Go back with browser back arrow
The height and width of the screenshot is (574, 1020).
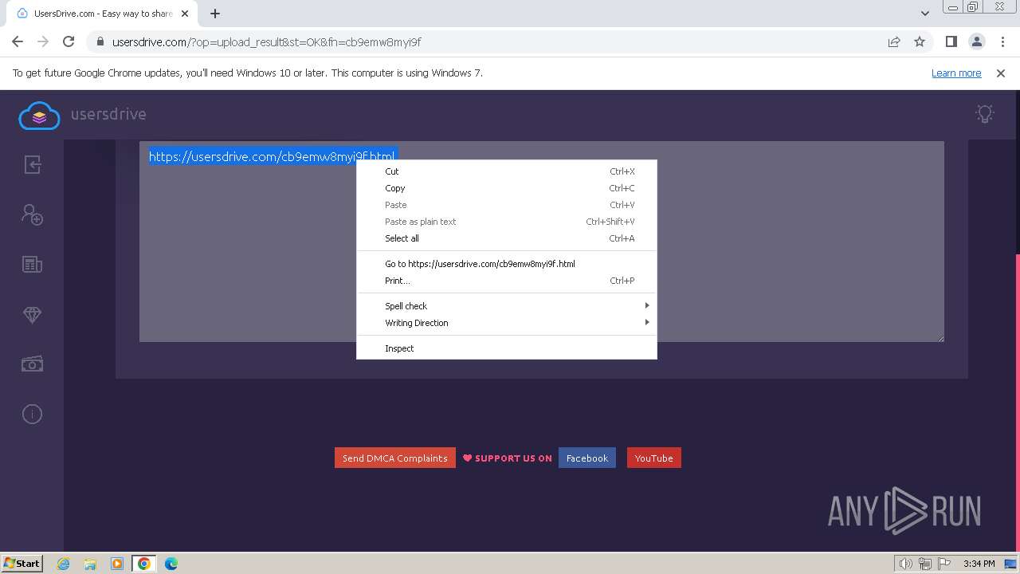[18, 42]
